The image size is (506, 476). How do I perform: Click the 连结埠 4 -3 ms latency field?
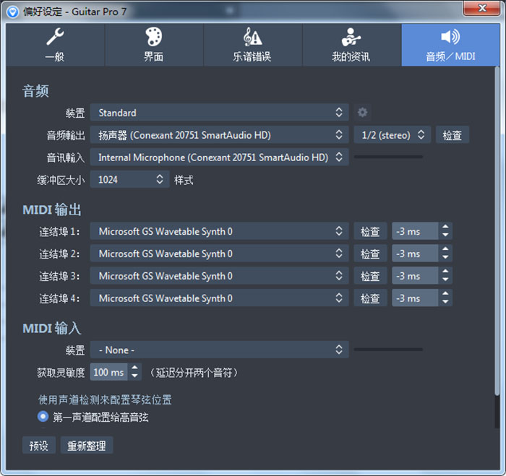coord(415,298)
